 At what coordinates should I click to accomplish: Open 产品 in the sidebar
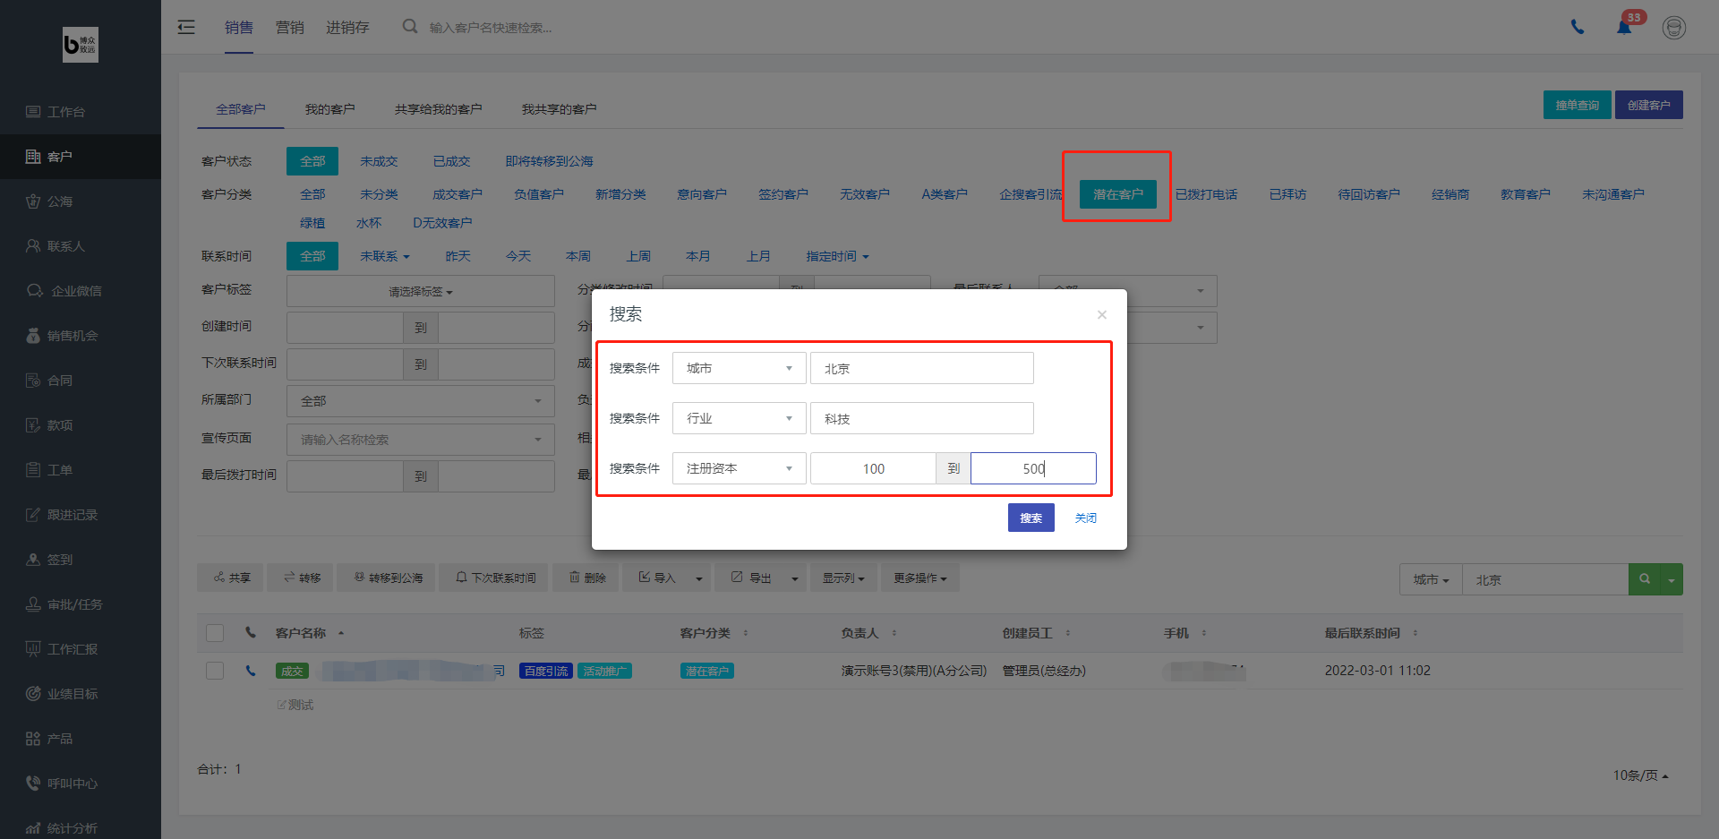pyautogui.click(x=81, y=739)
